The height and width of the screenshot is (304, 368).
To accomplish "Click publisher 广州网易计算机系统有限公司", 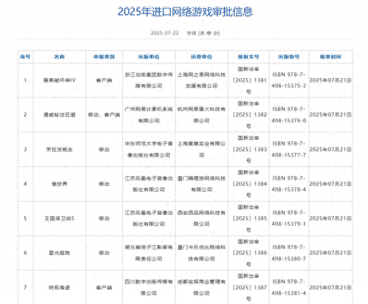I will click(x=149, y=115).
